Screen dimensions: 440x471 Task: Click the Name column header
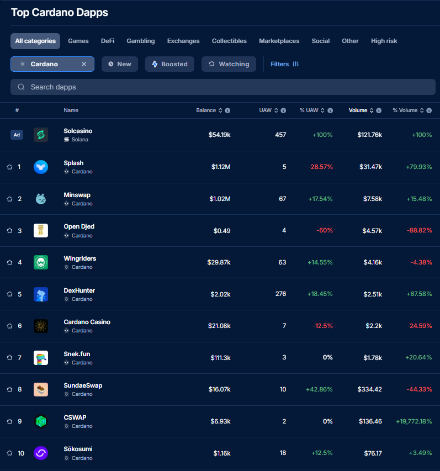click(x=71, y=110)
